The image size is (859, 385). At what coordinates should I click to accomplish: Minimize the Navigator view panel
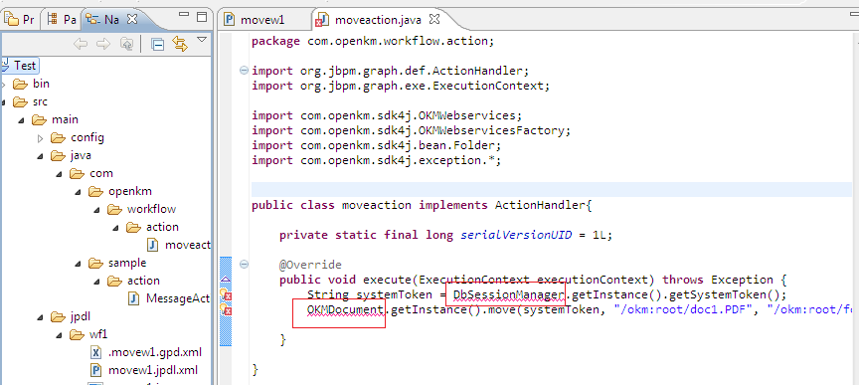(x=184, y=15)
